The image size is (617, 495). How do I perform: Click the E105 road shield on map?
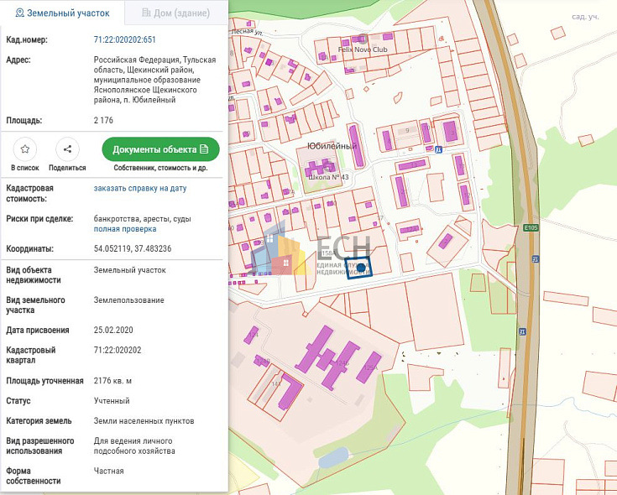point(531,227)
